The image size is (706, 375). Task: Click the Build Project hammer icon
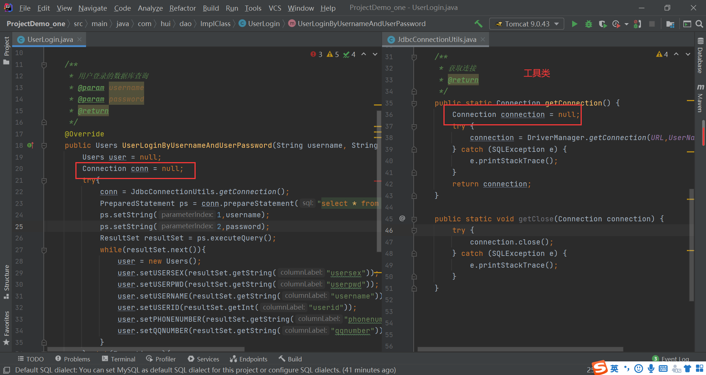tap(478, 24)
